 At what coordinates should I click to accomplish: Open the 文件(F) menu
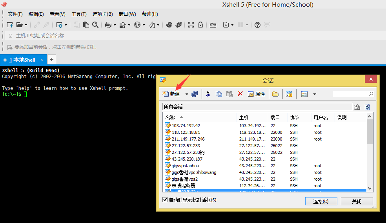coord(15,14)
